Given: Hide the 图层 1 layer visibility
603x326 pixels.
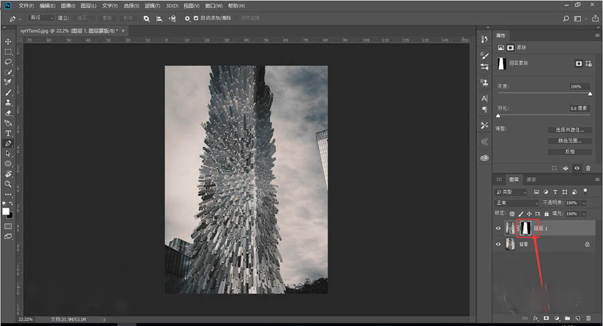Looking at the screenshot, I should 498,228.
